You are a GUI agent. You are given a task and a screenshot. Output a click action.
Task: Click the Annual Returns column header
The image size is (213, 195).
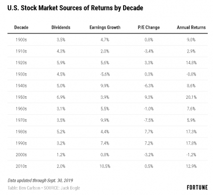tap(191, 28)
